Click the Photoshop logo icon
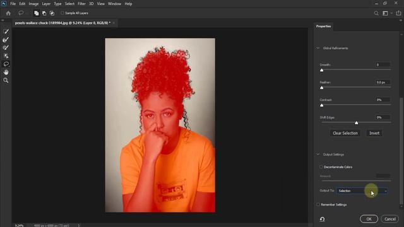Screen dimensions: 404x227 point(4,4)
